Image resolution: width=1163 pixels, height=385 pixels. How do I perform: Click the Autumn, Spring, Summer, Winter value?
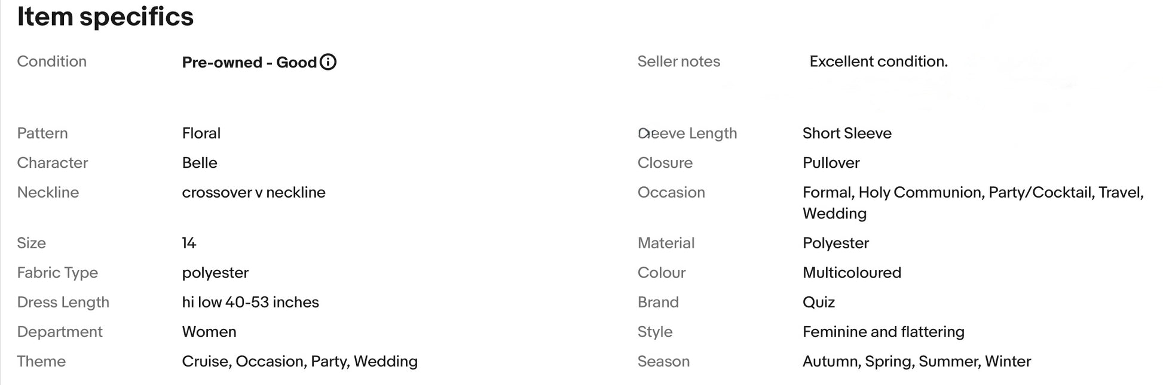click(917, 361)
